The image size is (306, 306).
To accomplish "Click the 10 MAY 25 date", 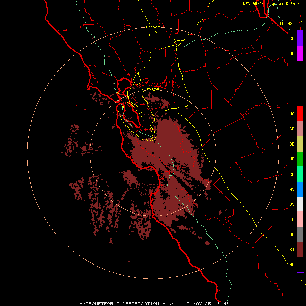I will [197, 304].
